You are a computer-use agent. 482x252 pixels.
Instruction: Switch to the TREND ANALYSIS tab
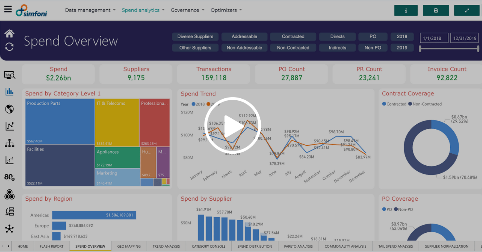click(x=166, y=246)
